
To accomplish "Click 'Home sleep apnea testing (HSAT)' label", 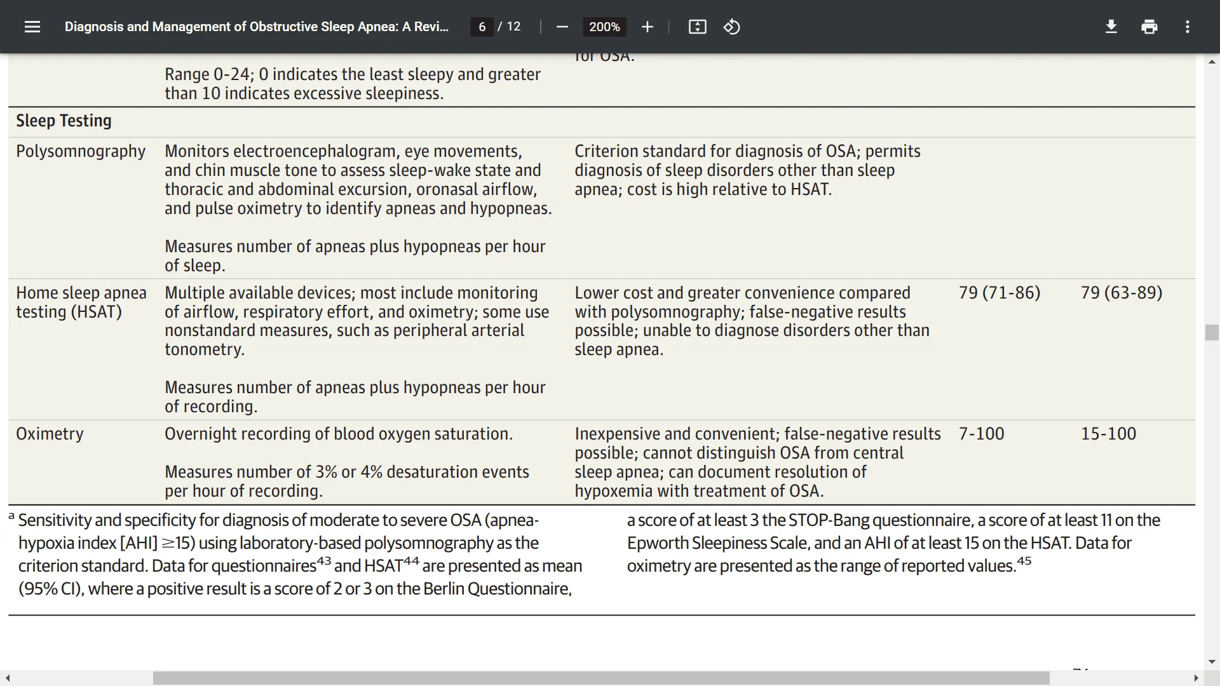I will pyautogui.click(x=81, y=302).
